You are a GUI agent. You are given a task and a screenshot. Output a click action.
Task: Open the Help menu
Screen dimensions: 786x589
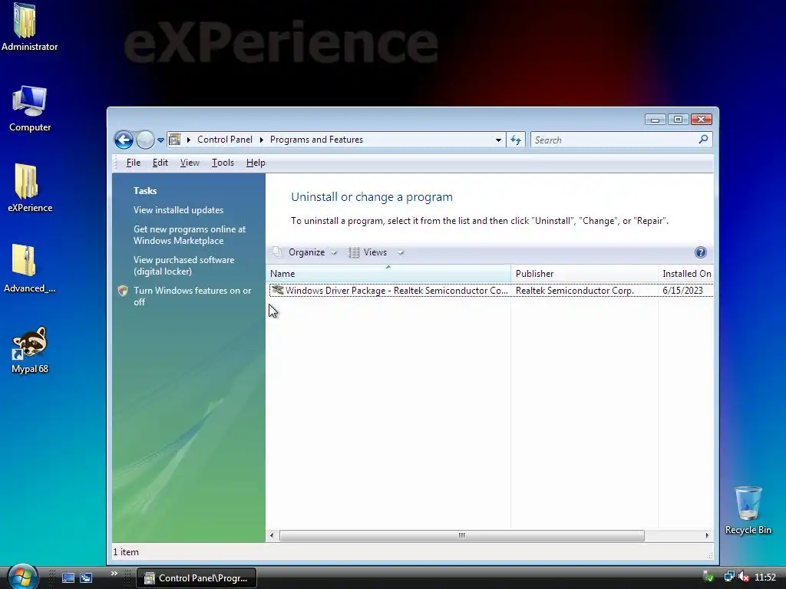pos(256,163)
